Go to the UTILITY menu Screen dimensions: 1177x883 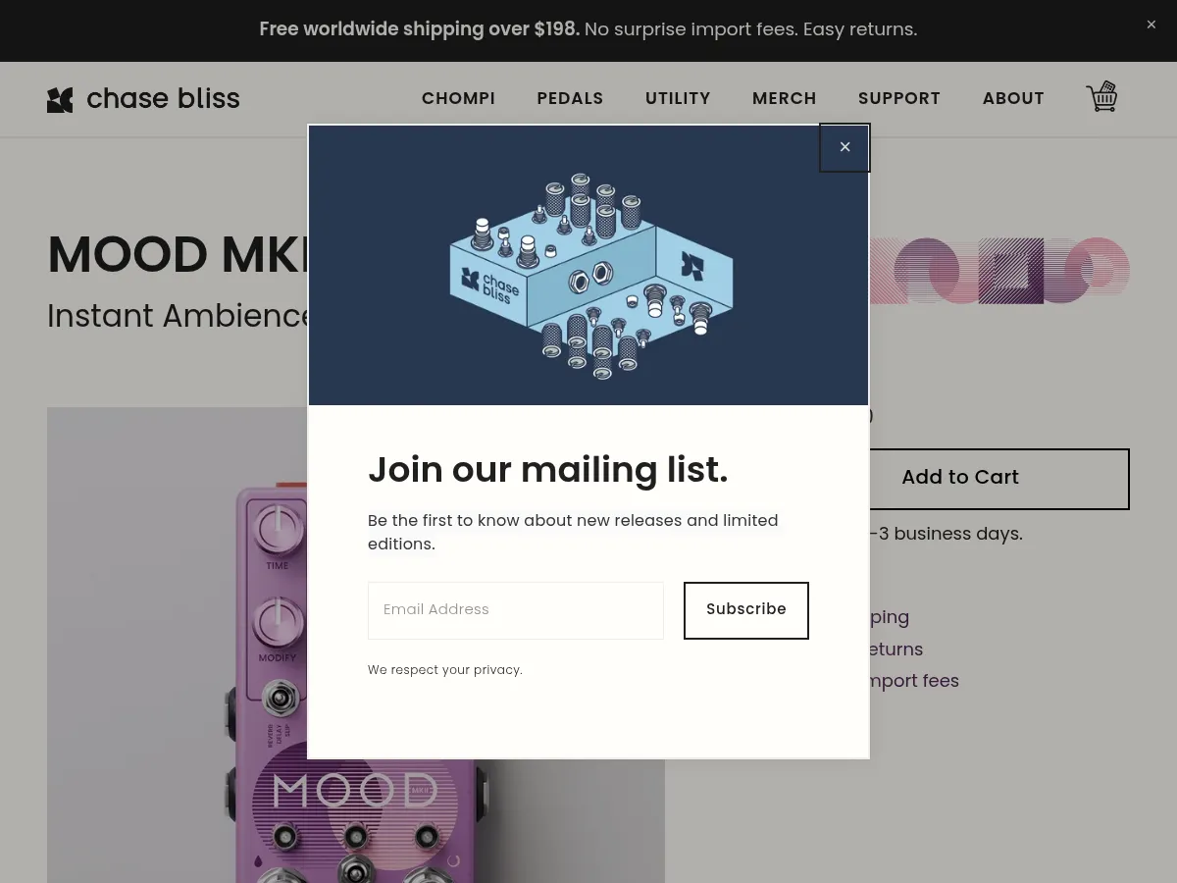pos(678,98)
